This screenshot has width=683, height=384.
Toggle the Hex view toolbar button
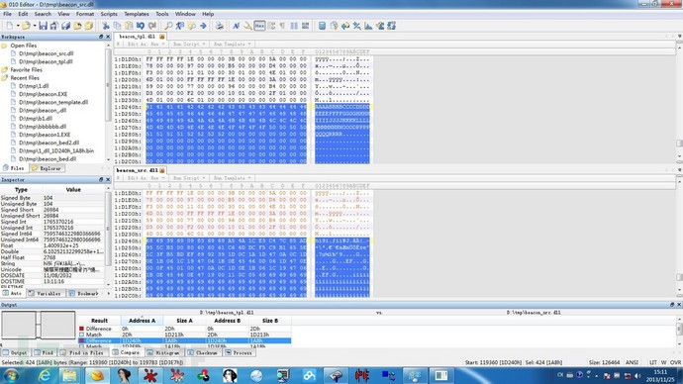[259, 26]
